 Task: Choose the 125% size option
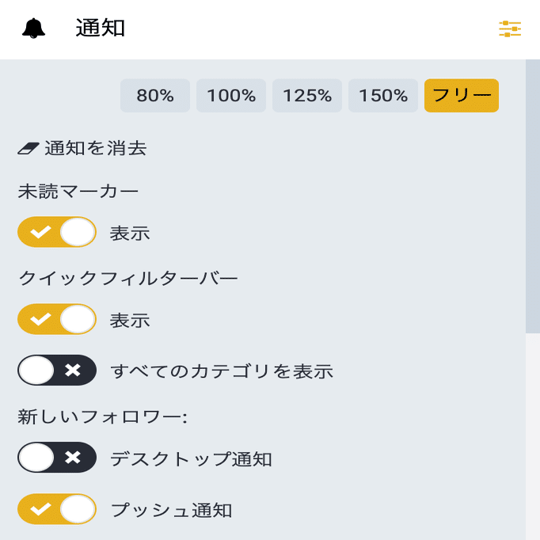coord(307,96)
